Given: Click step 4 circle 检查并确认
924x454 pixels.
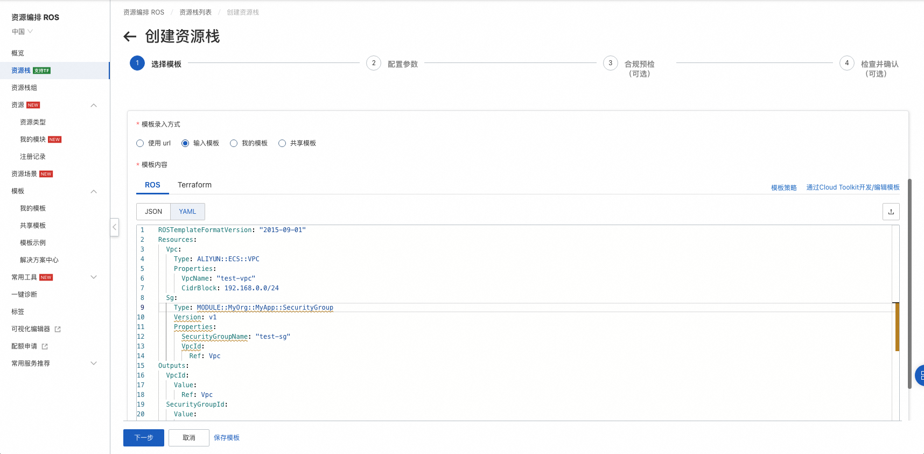Looking at the screenshot, I should click(x=846, y=63).
